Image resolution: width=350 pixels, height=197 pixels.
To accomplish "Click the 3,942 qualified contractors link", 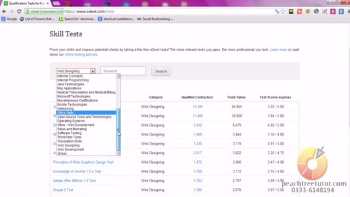I will [198, 125].
